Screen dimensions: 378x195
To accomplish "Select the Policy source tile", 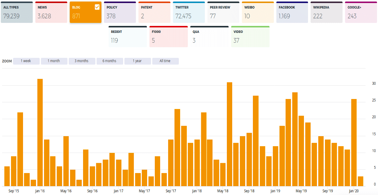I will [120, 12].
